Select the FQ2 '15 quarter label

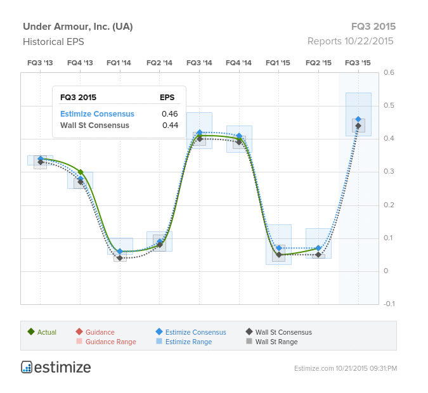pos(318,63)
